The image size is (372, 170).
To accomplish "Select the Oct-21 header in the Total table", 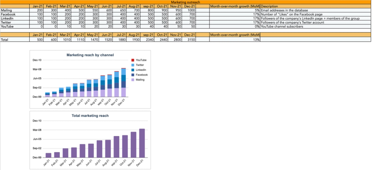I will (x=161, y=35).
